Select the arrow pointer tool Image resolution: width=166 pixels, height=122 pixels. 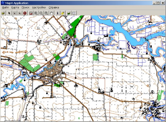9,13
